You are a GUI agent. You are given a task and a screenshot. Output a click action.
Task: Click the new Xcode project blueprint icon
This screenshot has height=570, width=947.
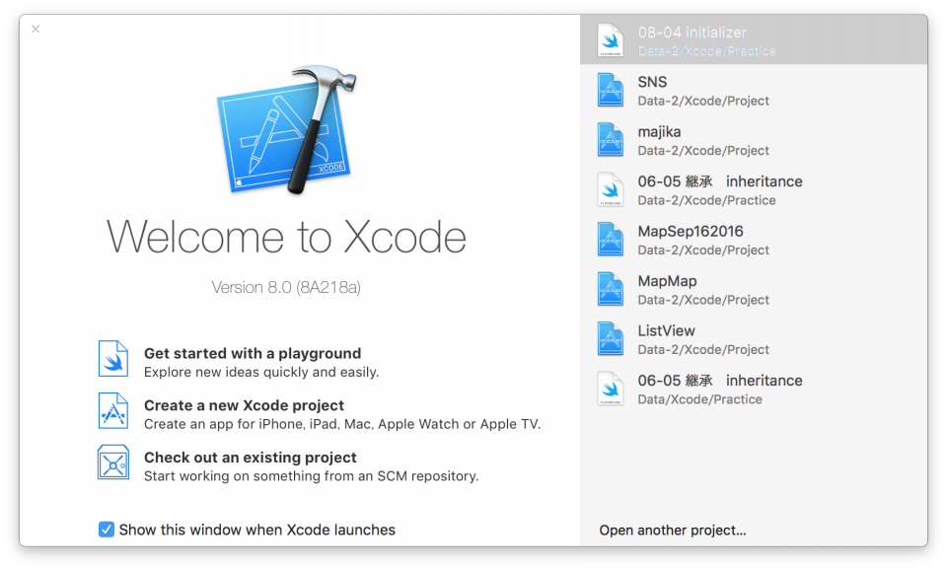tap(113, 410)
